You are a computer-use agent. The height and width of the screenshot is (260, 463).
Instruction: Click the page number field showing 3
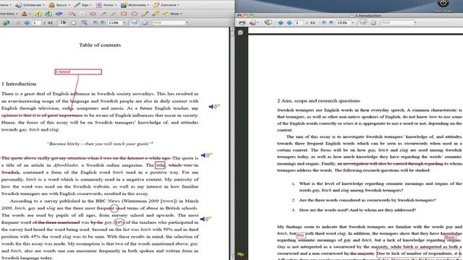(x=299, y=22)
